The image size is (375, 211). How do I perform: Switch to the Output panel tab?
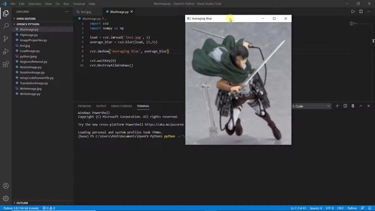(x=101, y=106)
